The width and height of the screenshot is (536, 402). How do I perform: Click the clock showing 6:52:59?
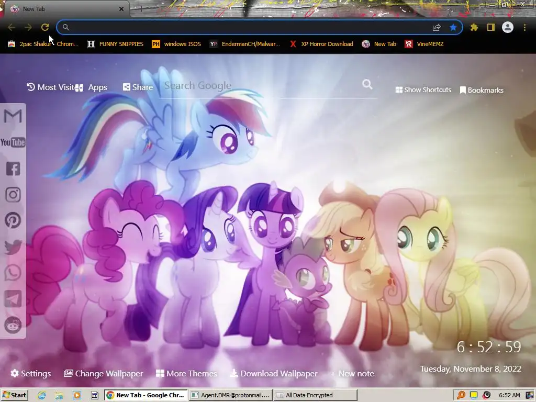pos(489,347)
